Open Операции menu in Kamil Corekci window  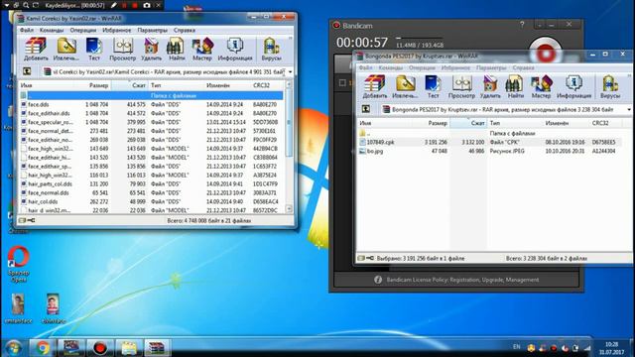[83, 30]
